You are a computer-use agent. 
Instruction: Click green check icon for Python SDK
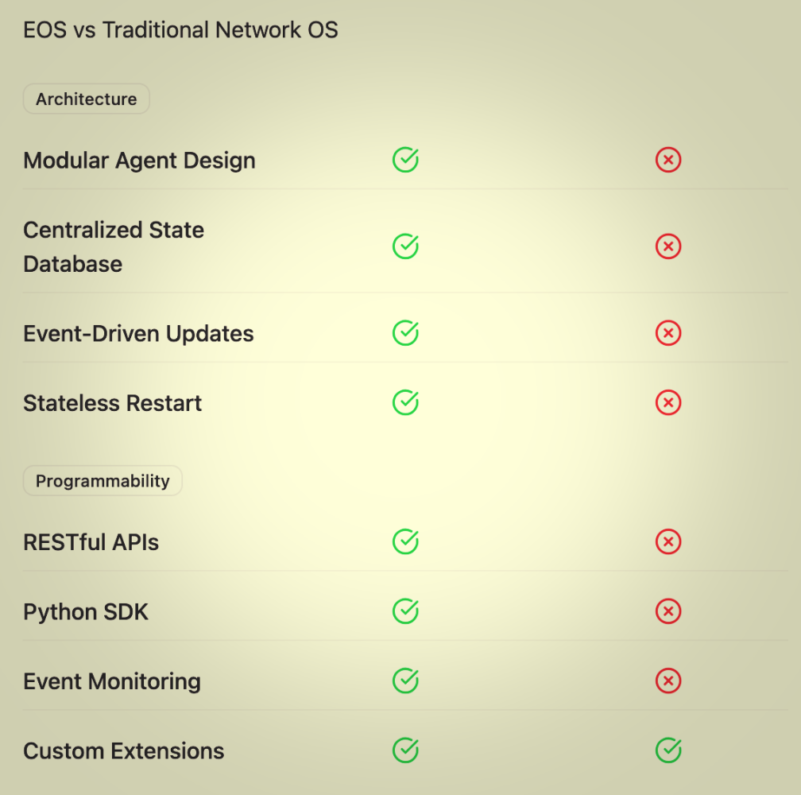point(405,611)
